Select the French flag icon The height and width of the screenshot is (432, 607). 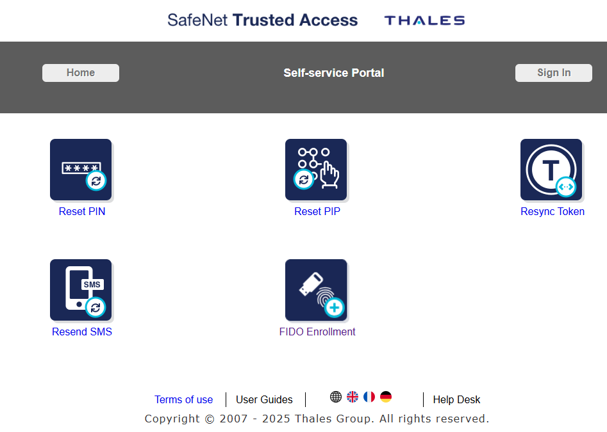[369, 397]
